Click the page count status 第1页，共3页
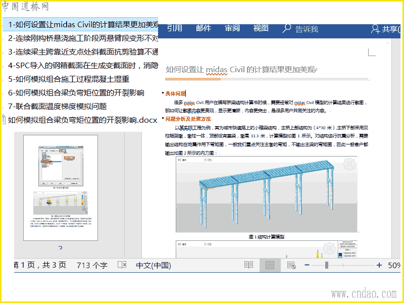The height and width of the screenshot is (303, 404). click(40, 265)
